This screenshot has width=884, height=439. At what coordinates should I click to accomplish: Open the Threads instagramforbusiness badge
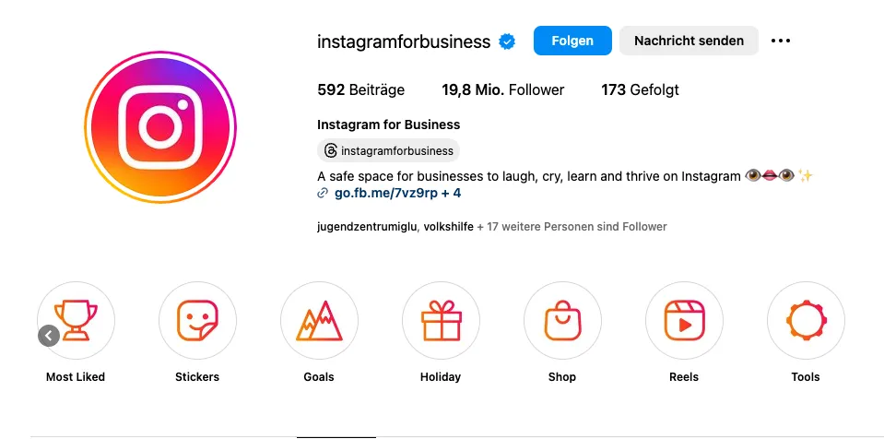[x=388, y=150]
